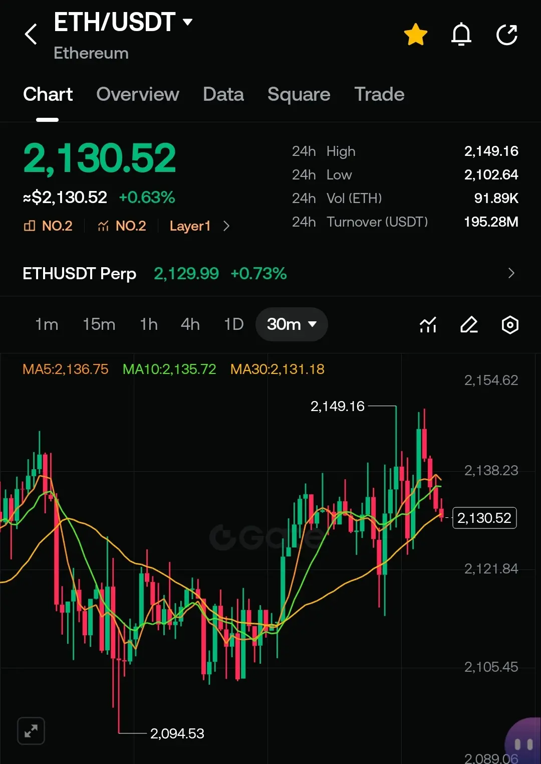Screen dimensions: 541x764
Task: Tap the share icon
Action: (506, 35)
